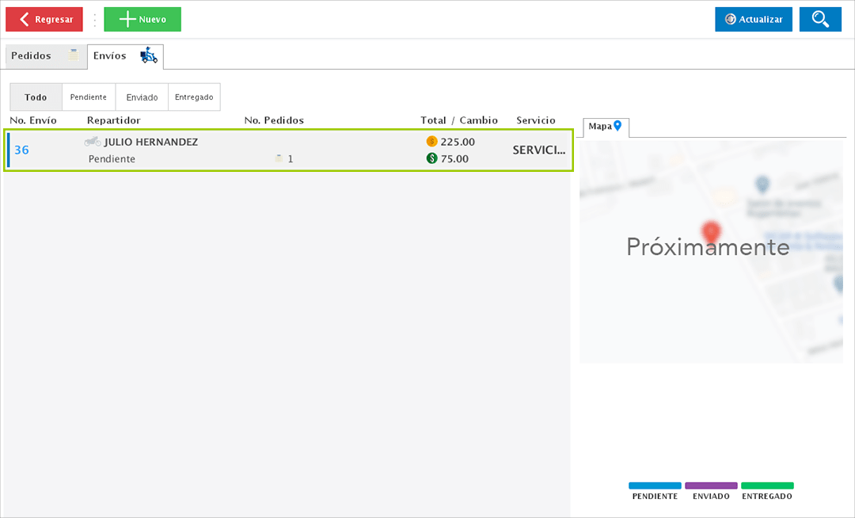
Task: Click the blue location pin on Mapa tab
Action: click(x=617, y=125)
